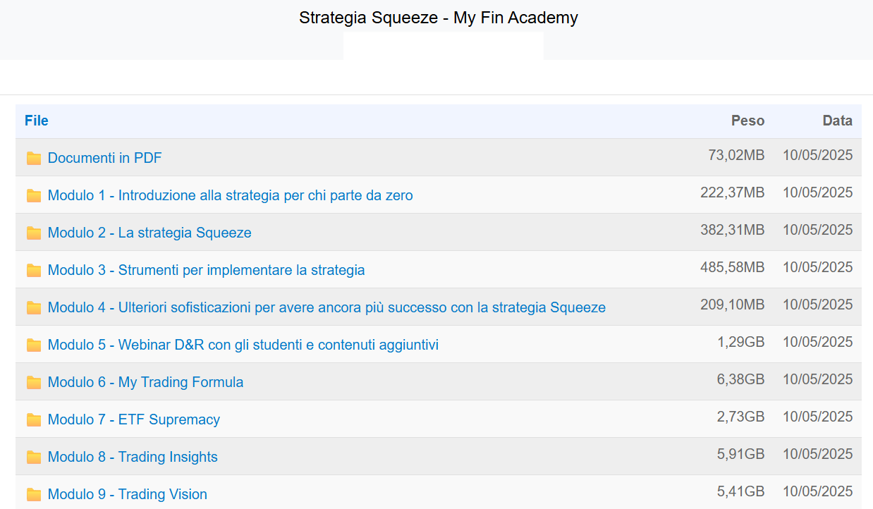Click the Modulo 6 folder icon
Viewport: 873px width, 509px height.
click(x=34, y=382)
